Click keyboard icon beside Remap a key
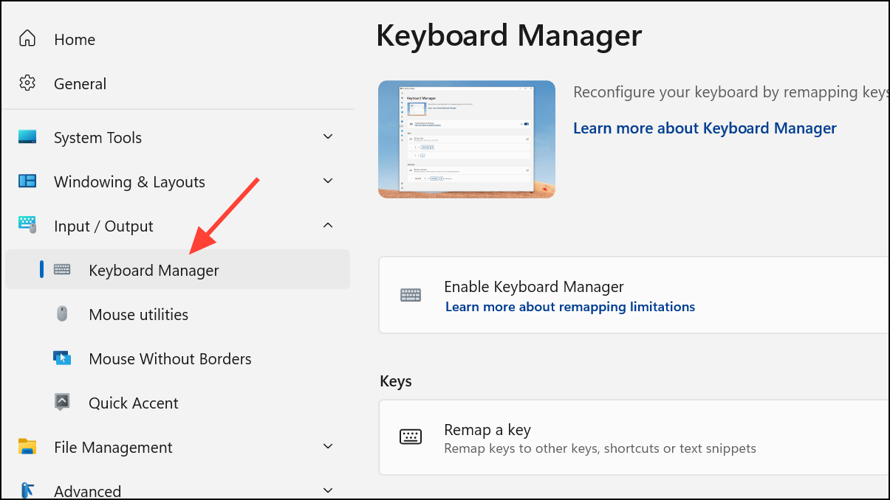The height and width of the screenshot is (500, 890). pos(411,437)
